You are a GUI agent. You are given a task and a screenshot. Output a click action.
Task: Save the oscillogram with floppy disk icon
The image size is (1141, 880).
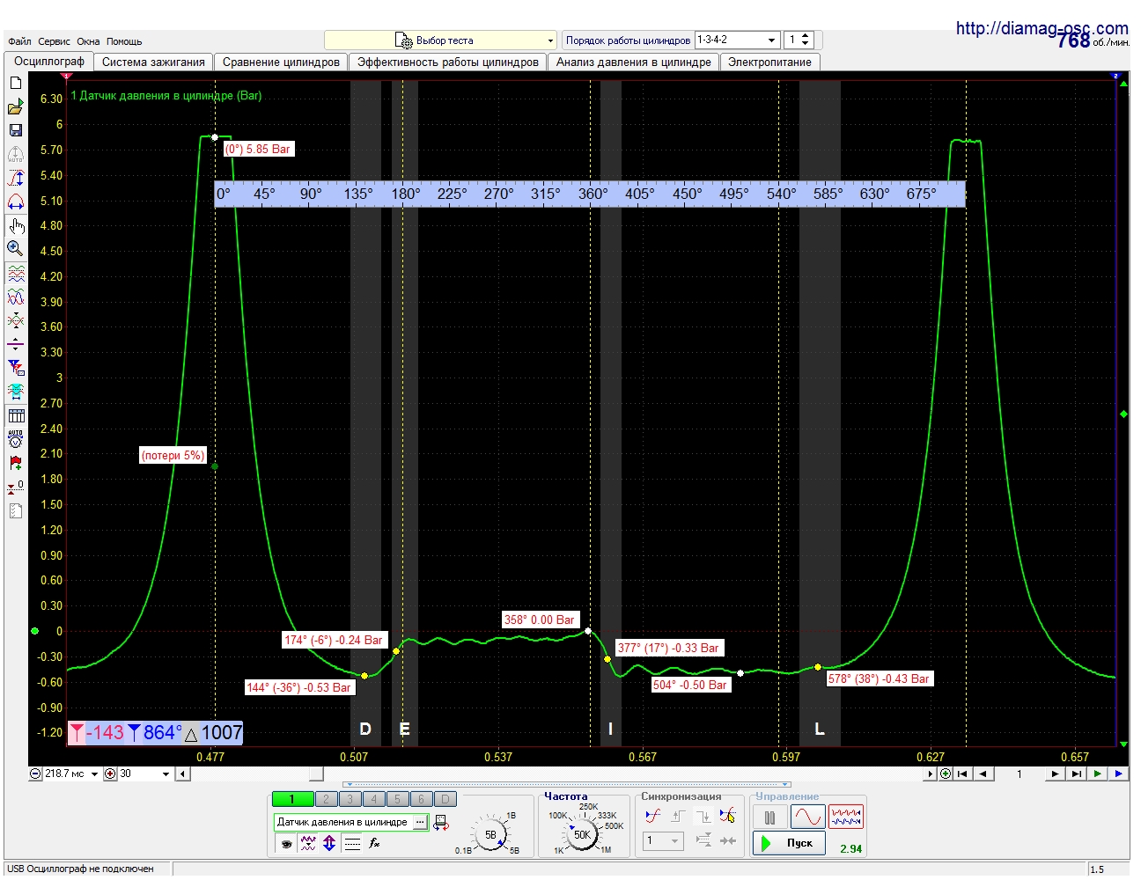pos(15,130)
